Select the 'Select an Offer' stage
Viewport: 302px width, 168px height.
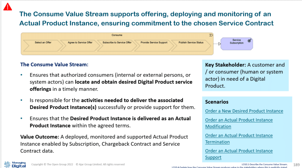coord(43,46)
